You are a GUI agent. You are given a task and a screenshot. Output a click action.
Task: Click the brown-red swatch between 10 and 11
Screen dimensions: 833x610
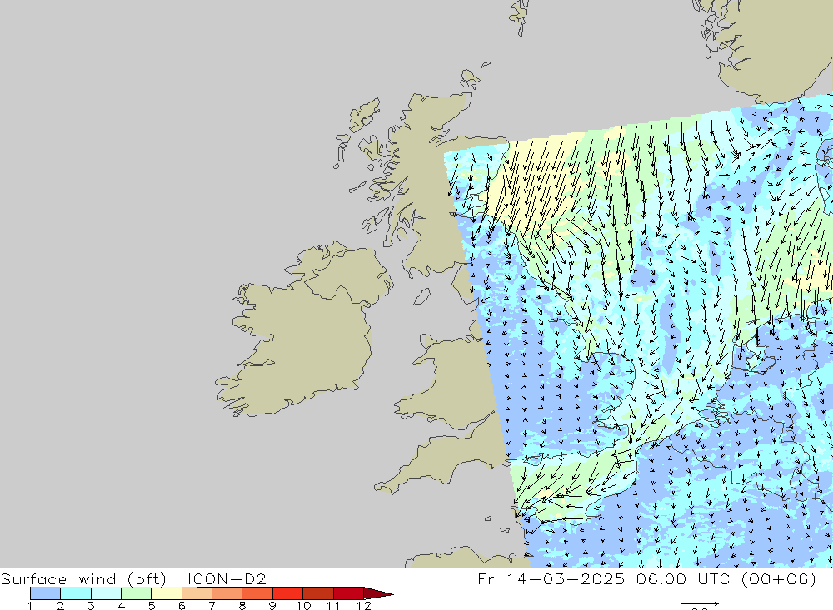tap(318, 593)
